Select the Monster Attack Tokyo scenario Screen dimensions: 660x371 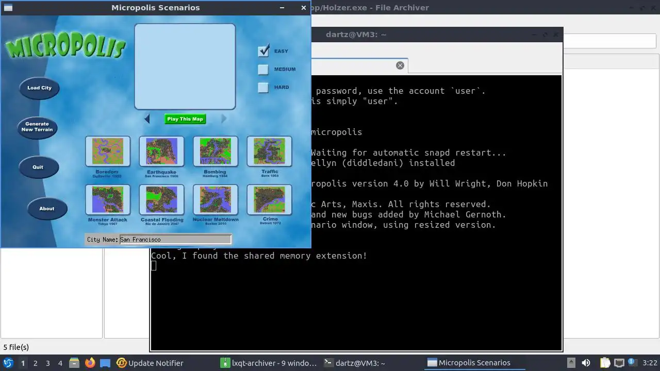tap(107, 199)
